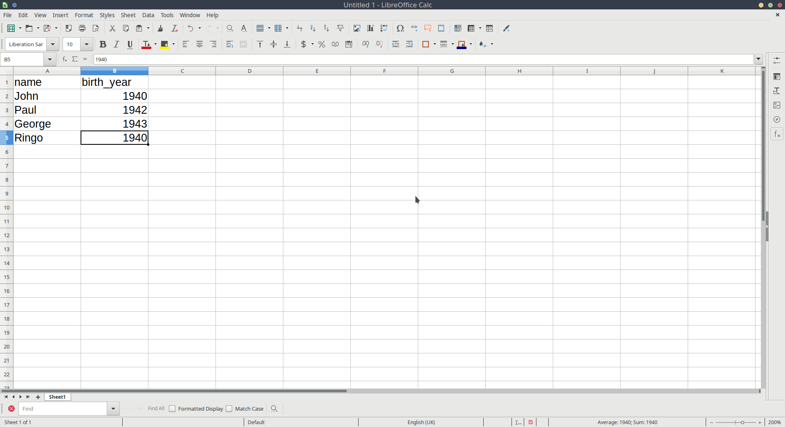Apply the yellow background color swatch
The image size is (785, 427).
[164, 44]
